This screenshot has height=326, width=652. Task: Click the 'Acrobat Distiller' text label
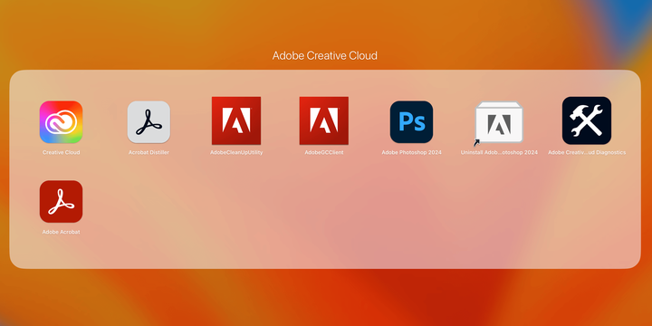click(x=149, y=153)
